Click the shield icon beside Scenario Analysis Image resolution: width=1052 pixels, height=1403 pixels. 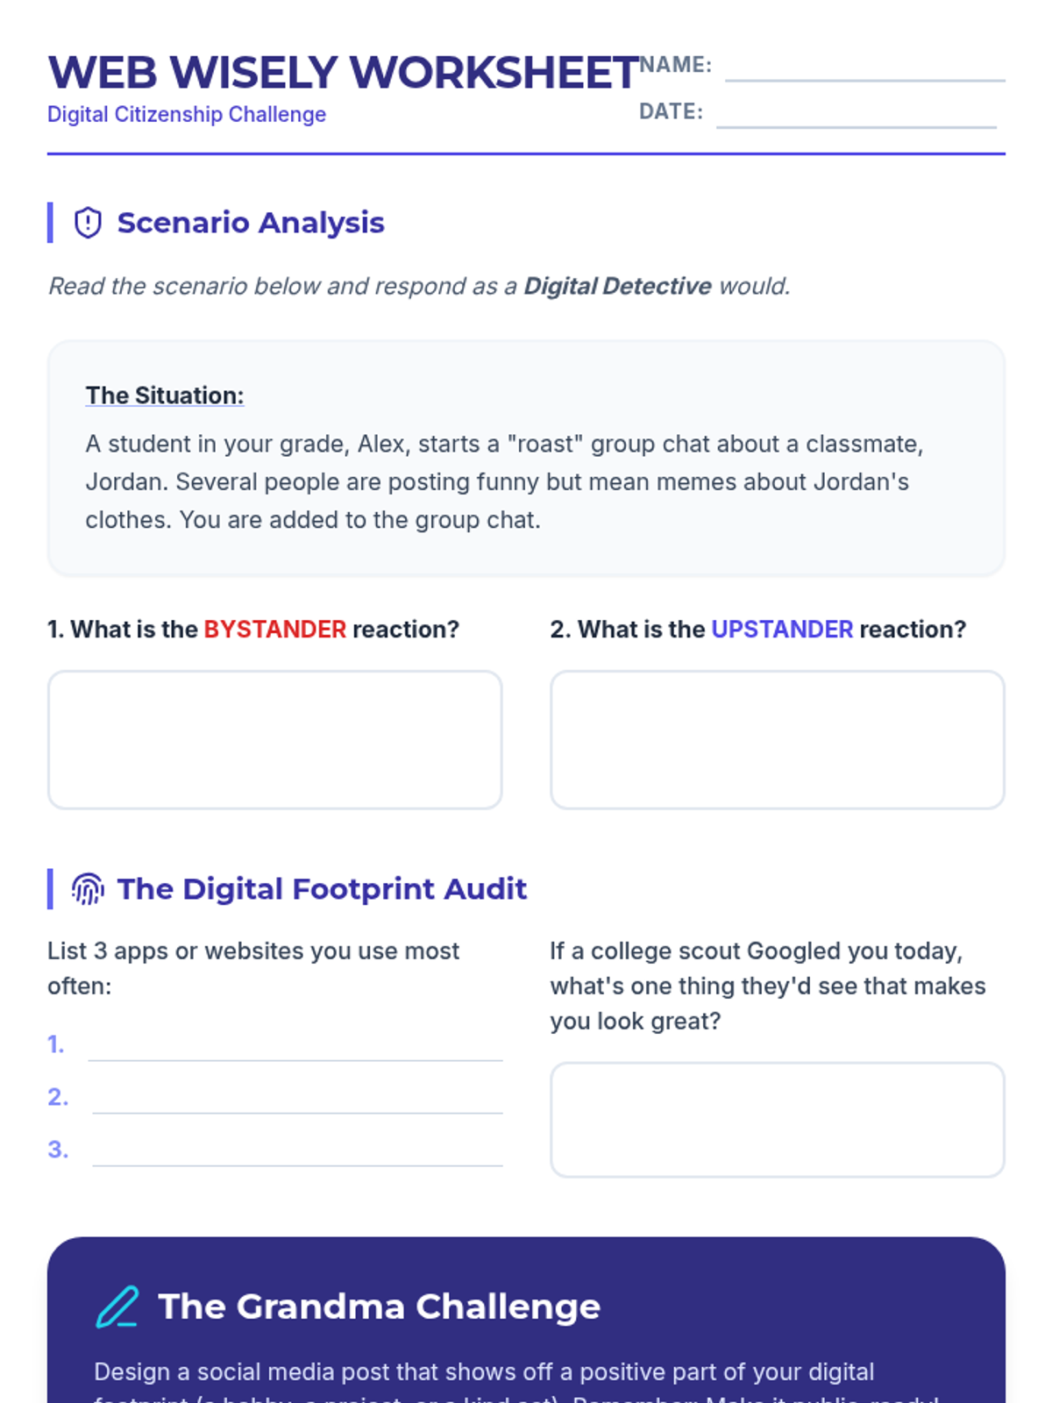tap(88, 223)
